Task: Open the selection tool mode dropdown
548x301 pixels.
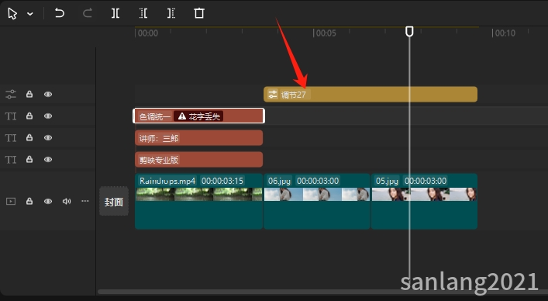Action: (30, 14)
